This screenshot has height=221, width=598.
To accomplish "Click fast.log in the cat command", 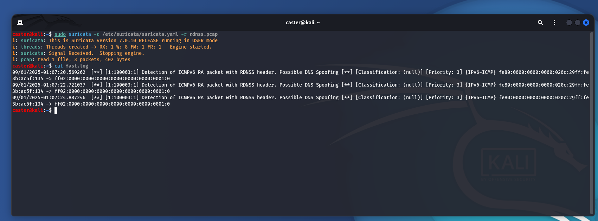I will pyautogui.click(x=77, y=66).
